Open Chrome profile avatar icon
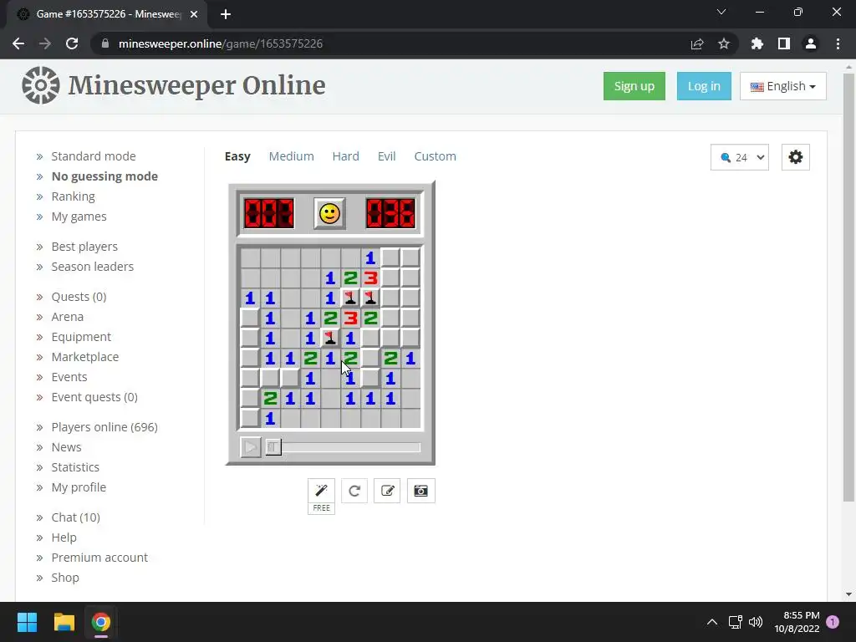Screen dimensions: 856x642 coord(811,43)
